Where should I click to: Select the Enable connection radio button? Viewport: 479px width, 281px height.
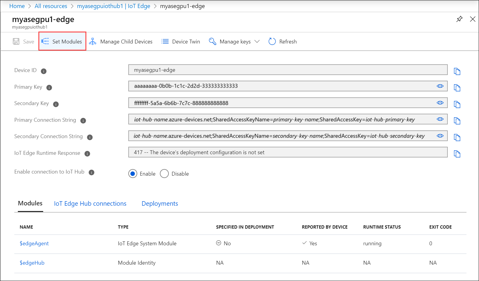pos(133,174)
